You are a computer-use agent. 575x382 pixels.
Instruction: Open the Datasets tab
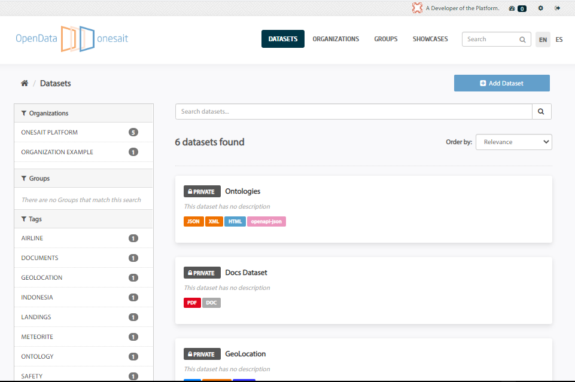[283, 39]
